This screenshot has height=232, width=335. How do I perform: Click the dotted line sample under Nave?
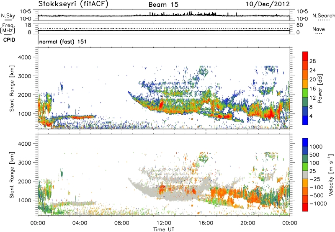tap(319, 34)
